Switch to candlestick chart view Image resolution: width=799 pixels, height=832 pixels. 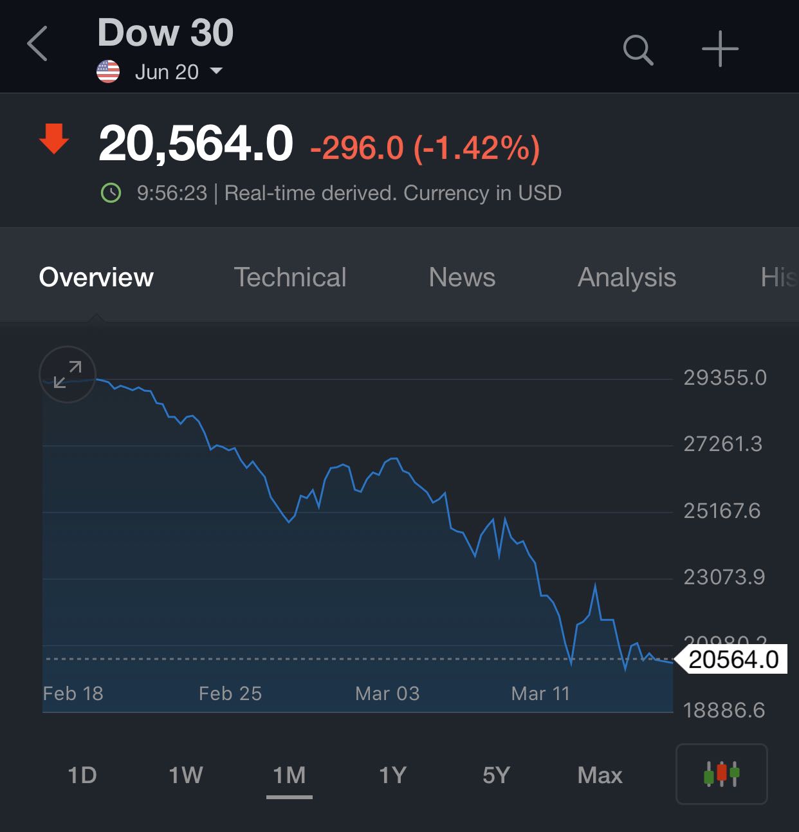(x=721, y=773)
